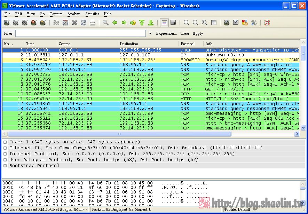Save capture file as icon
The image size is (308, 214).
point(65,23)
